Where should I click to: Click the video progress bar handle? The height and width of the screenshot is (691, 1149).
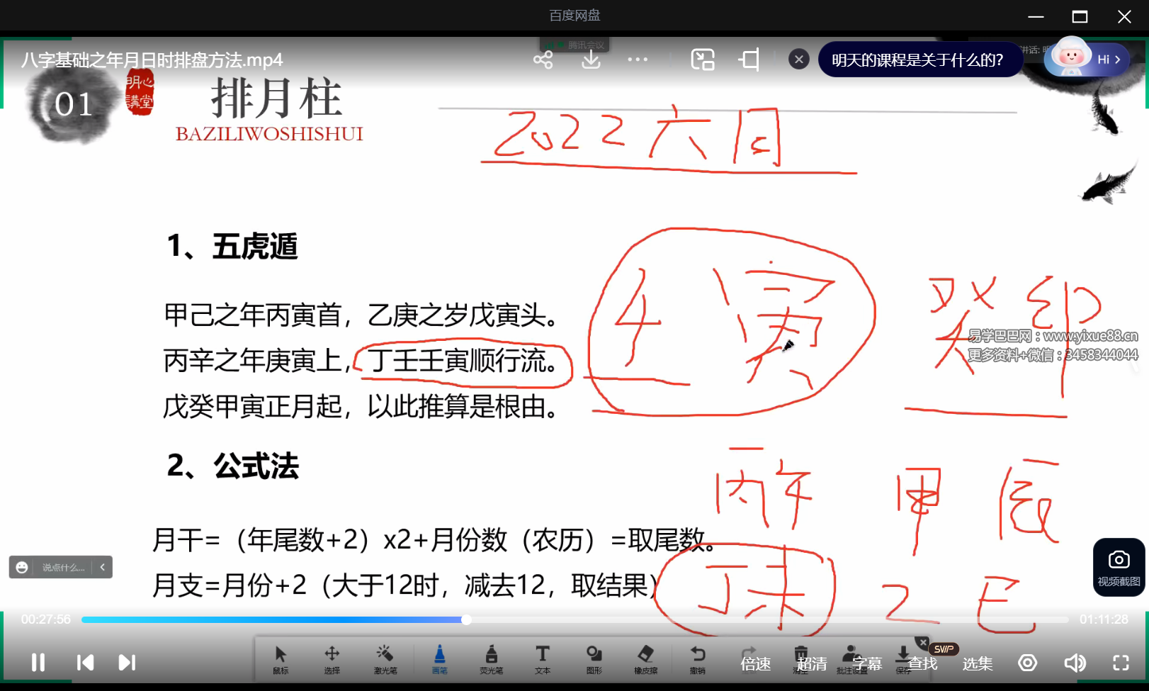tap(466, 619)
